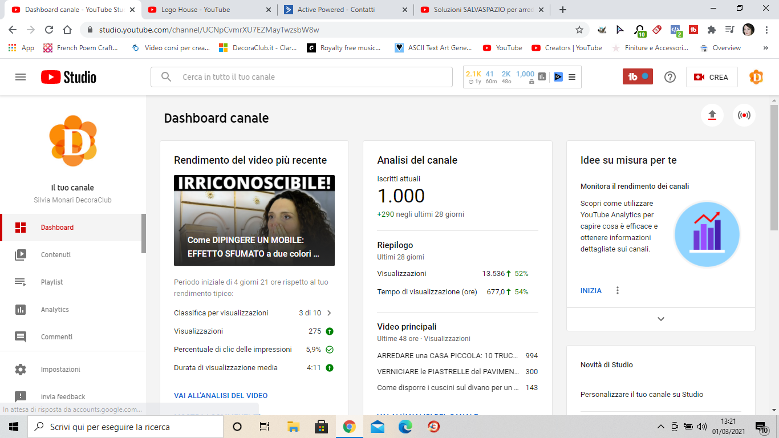
Task: Open a new browser tab
Action: click(x=563, y=10)
